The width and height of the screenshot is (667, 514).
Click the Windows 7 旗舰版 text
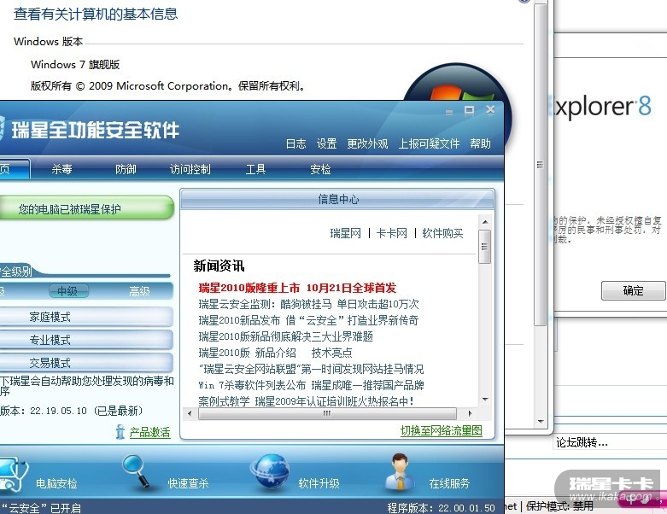click(75, 65)
